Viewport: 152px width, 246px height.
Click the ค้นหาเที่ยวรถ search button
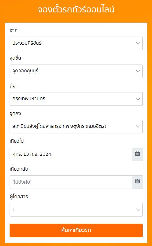pyautogui.click(x=76, y=230)
